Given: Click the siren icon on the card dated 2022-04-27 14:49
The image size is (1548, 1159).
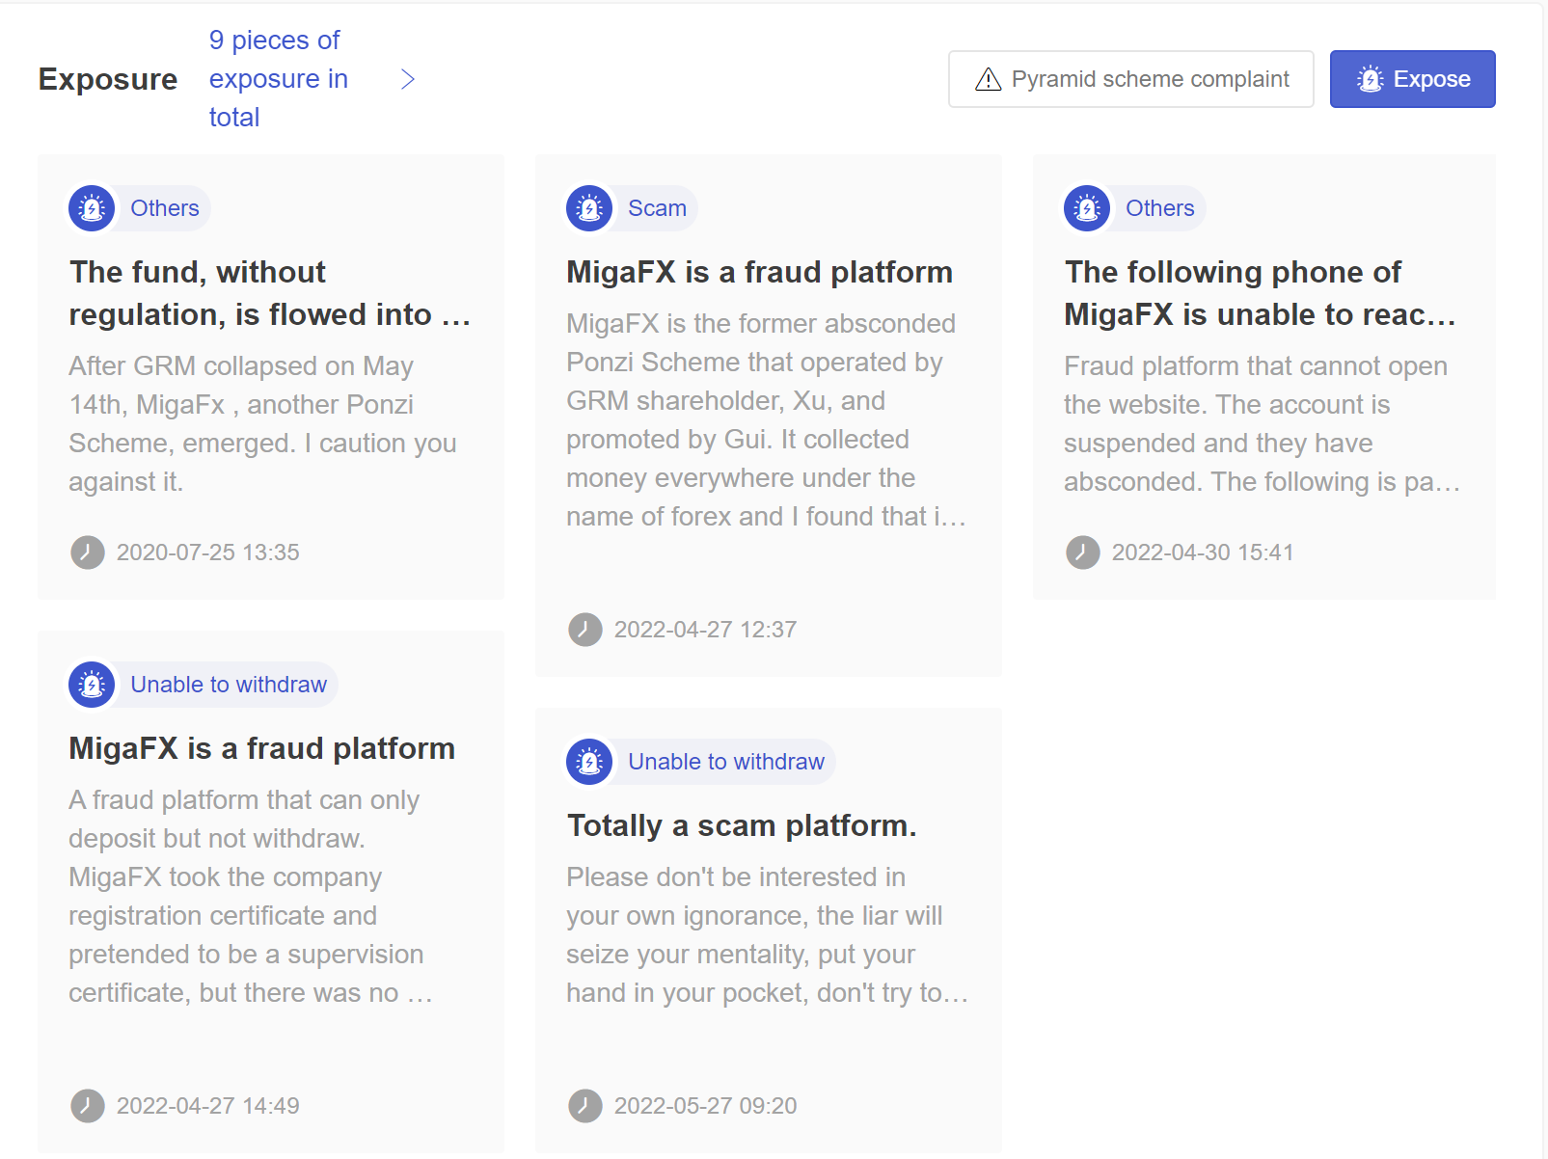Looking at the screenshot, I should click(92, 685).
